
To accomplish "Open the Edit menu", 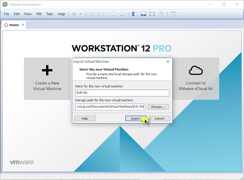I will tap(16, 14).
